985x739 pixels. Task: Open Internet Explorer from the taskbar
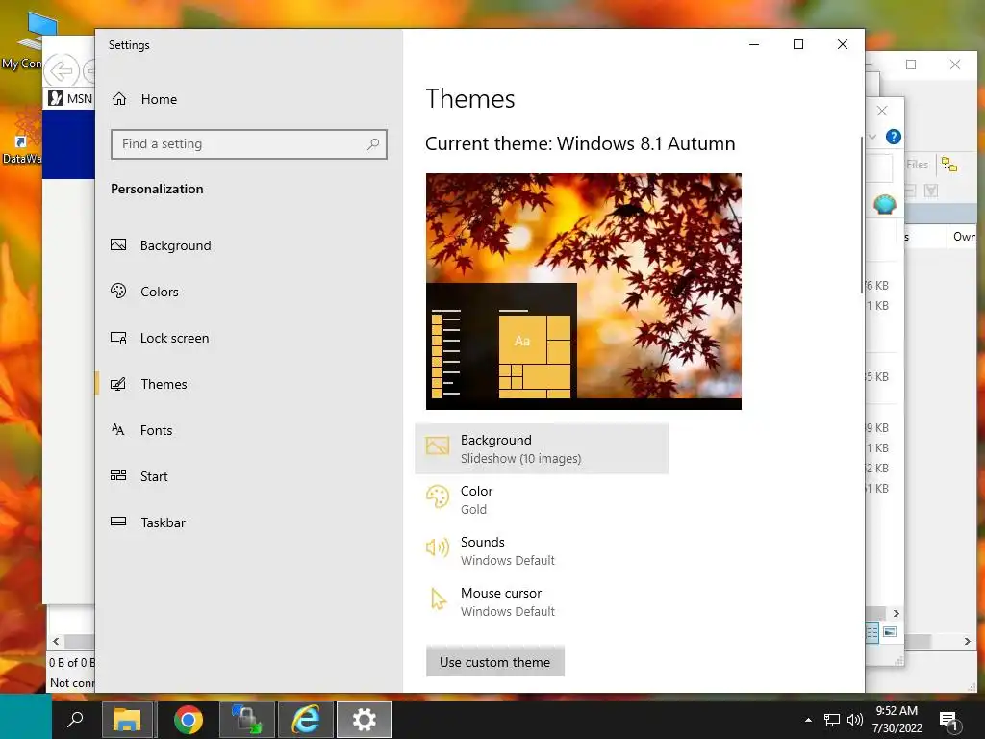point(305,720)
